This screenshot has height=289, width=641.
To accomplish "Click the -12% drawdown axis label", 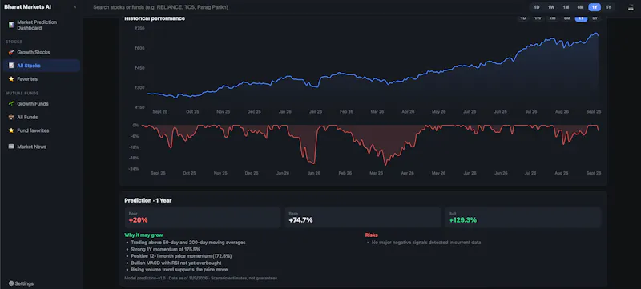I will click(135, 147).
